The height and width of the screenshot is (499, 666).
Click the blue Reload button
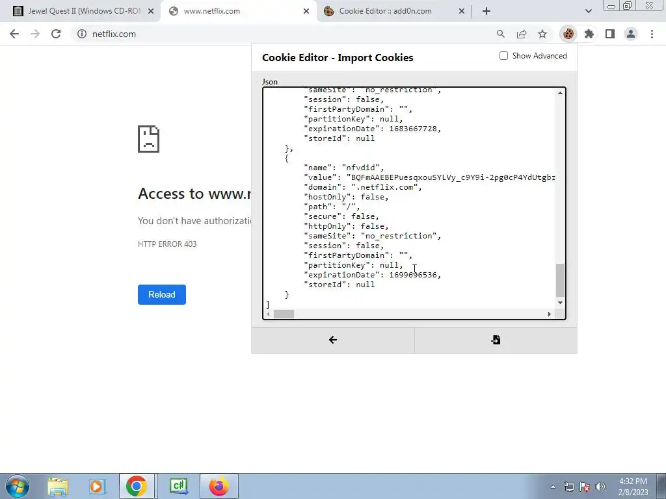pyautogui.click(x=162, y=294)
